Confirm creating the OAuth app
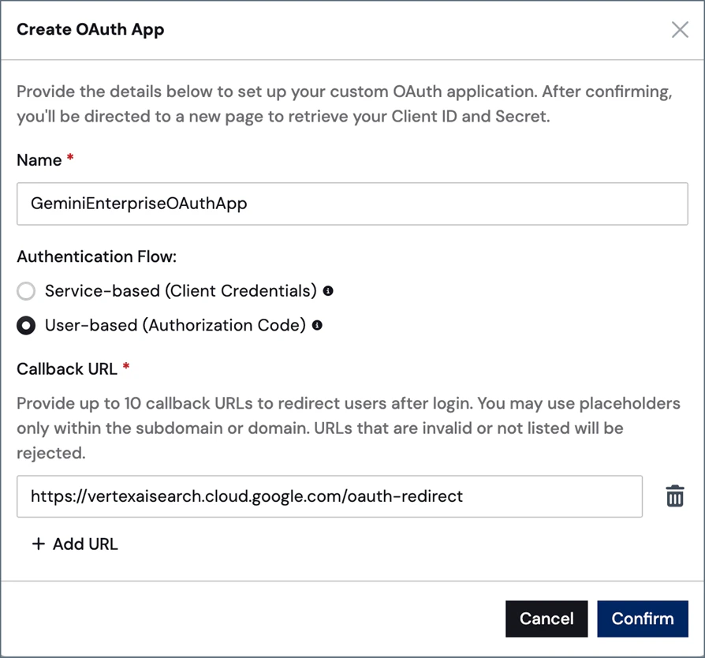 [643, 619]
